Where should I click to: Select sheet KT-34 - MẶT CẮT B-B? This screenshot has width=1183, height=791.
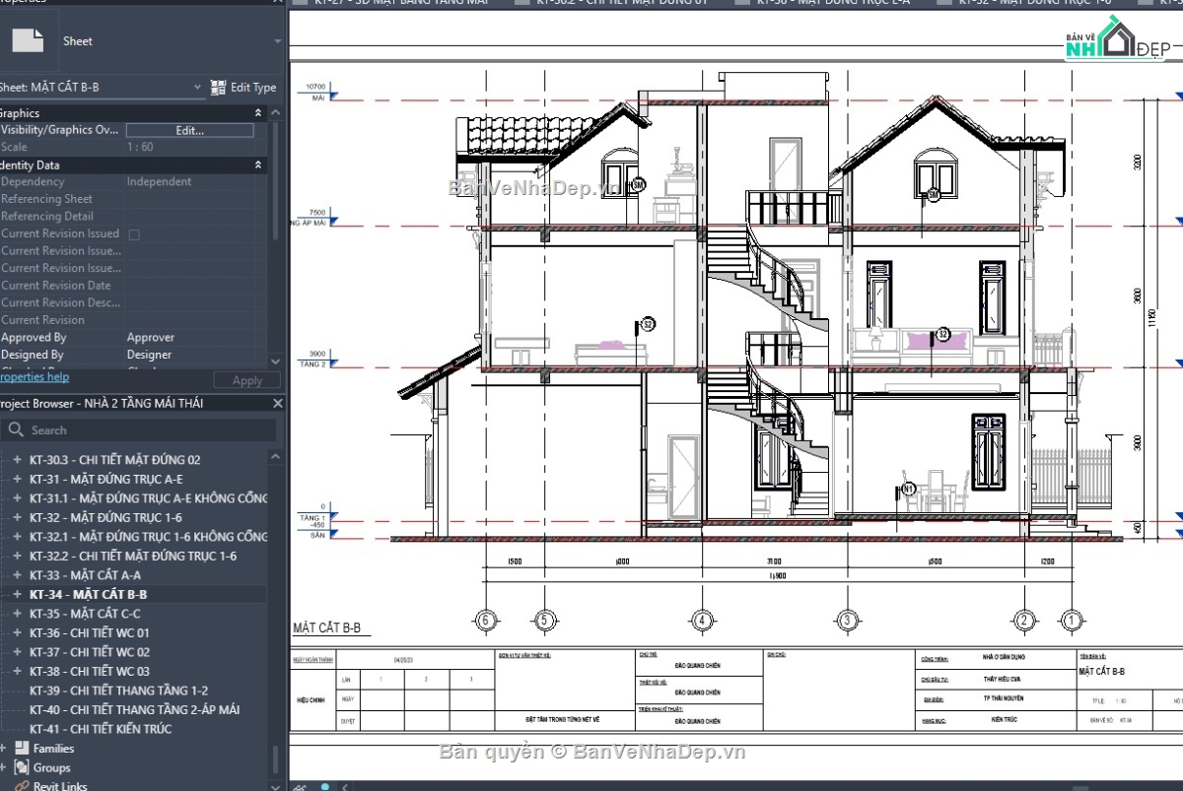tap(88, 594)
